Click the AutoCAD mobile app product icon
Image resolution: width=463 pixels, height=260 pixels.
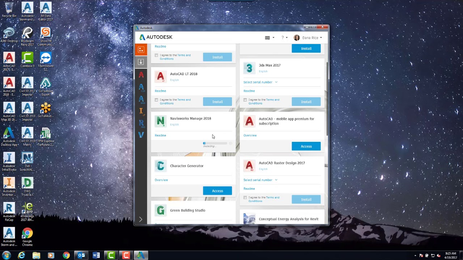(249, 121)
